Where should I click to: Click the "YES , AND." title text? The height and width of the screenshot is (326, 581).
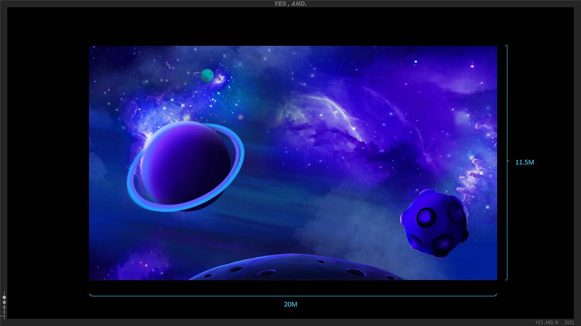(x=290, y=4)
